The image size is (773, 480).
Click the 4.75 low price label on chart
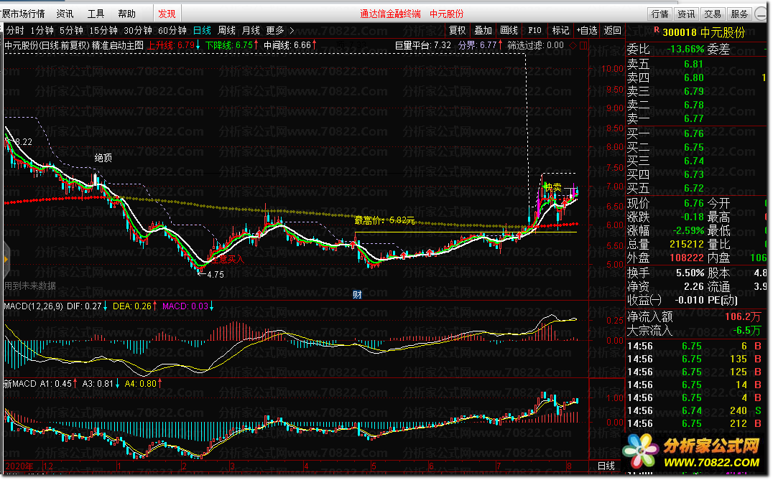point(216,275)
